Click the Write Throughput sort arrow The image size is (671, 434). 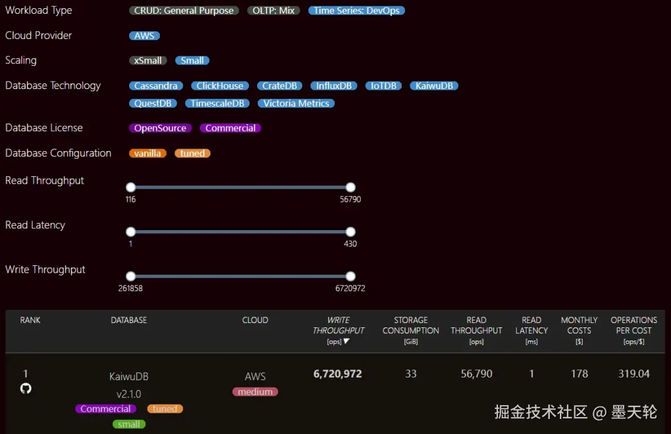[x=347, y=341]
